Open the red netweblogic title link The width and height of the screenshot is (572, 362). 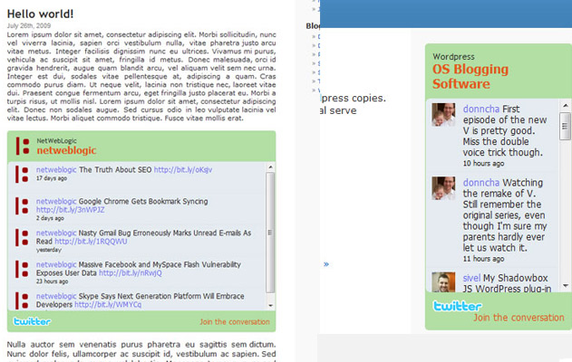pyautogui.click(x=66, y=150)
